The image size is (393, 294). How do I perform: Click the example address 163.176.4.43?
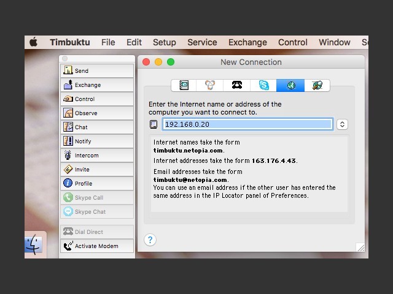274,160
